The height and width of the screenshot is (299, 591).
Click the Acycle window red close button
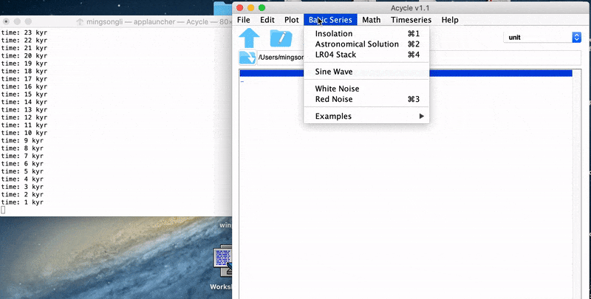pos(239,8)
